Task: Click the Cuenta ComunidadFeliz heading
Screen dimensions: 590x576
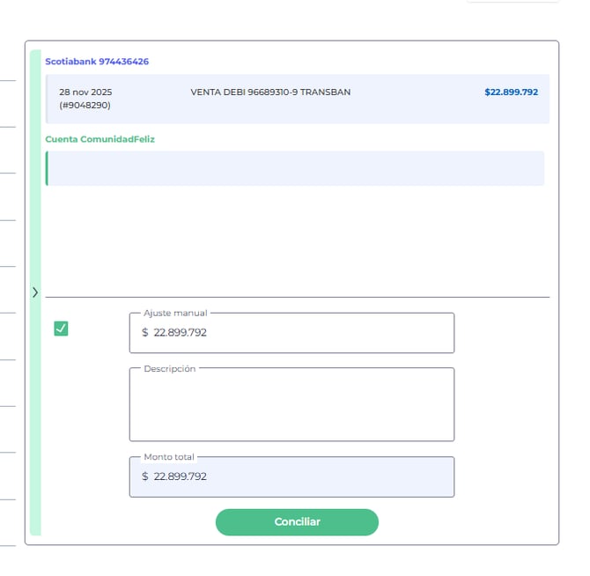Action: (100, 139)
